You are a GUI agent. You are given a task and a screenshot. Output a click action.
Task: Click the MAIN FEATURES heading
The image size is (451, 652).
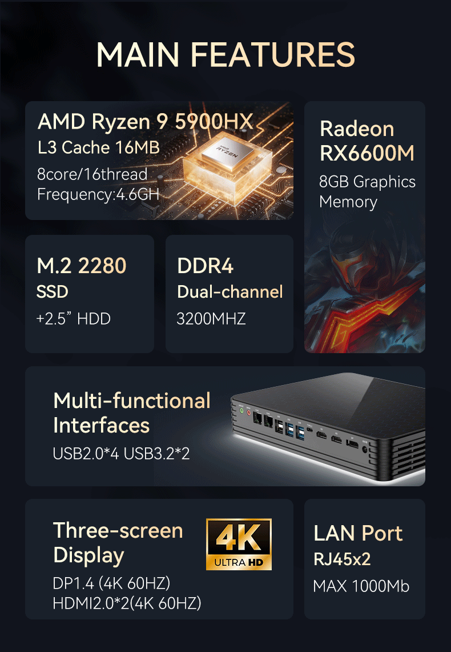tap(226, 54)
